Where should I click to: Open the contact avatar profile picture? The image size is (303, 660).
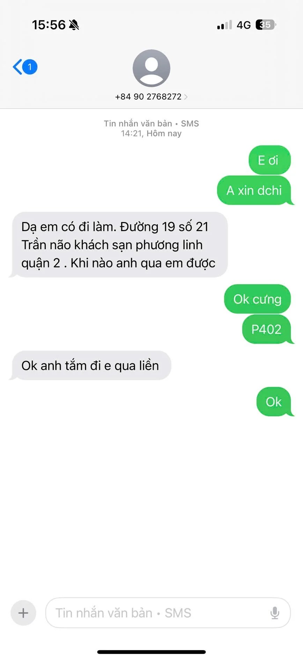click(x=151, y=68)
